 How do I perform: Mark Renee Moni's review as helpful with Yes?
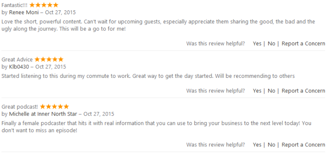257,43
